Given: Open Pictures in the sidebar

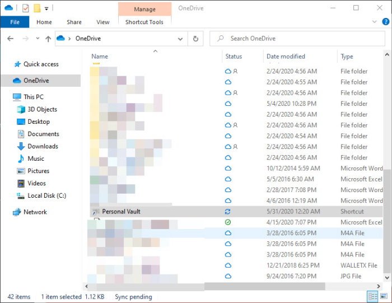Looking at the screenshot, I should pos(38,171).
